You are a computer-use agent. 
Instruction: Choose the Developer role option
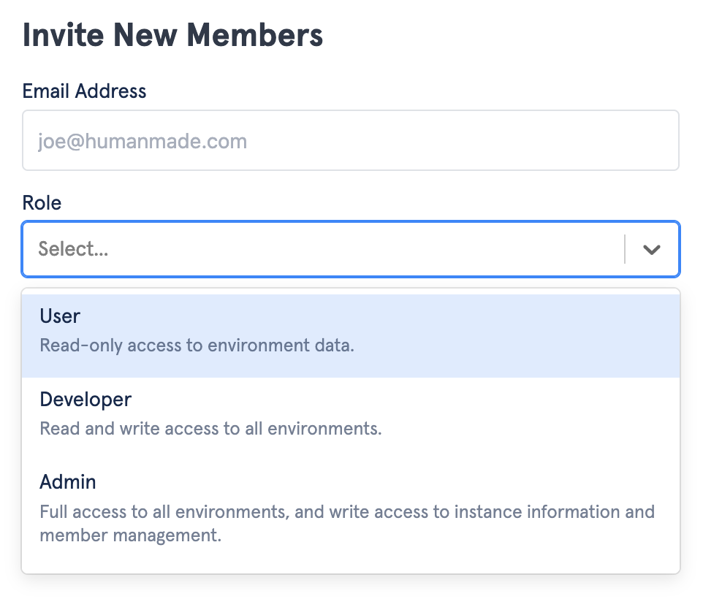pyautogui.click(x=351, y=413)
